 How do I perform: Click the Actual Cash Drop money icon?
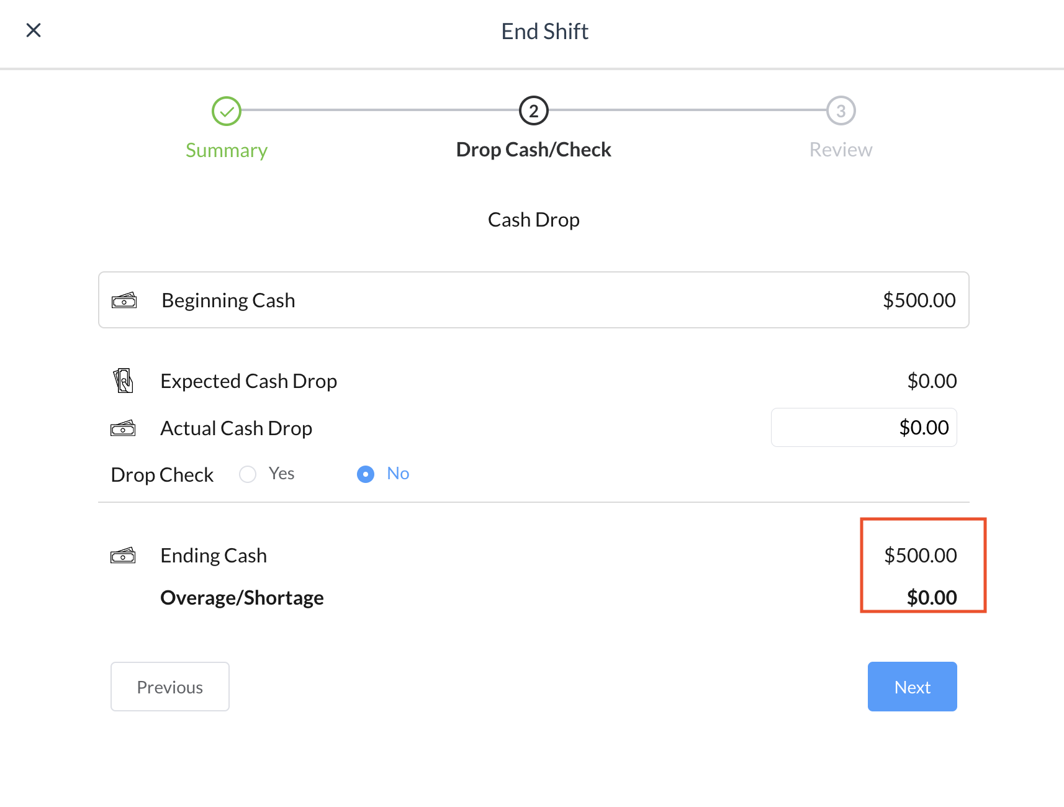tap(123, 428)
